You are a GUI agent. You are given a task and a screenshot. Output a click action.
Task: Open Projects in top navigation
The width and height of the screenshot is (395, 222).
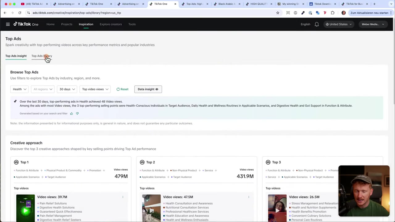coord(67,24)
